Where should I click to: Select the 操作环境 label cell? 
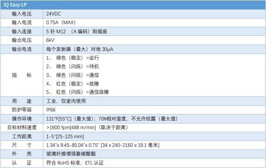(x=22, y=119)
